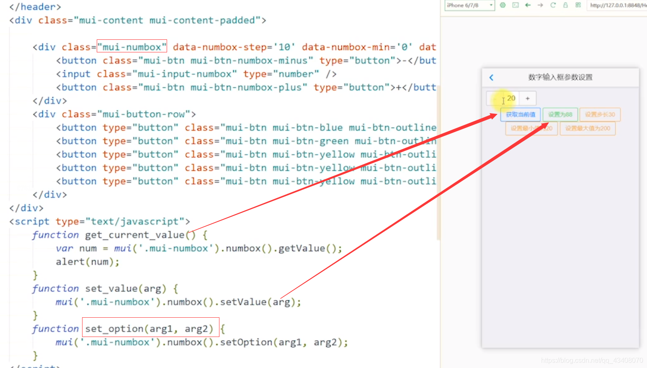Click the 设置最大值为200 button
This screenshot has height=368, width=647.
click(x=588, y=128)
